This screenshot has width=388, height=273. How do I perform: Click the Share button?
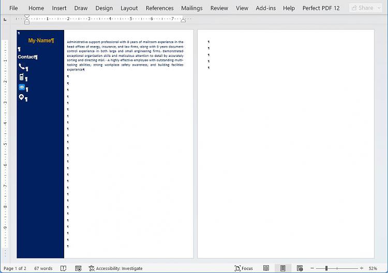[x=363, y=8]
